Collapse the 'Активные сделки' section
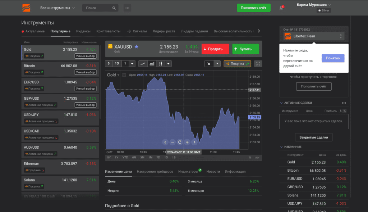This screenshot has height=212, width=368. point(281,103)
